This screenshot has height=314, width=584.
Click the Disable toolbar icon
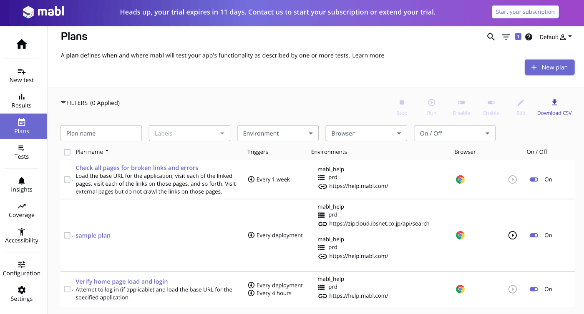pyautogui.click(x=461, y=107)
